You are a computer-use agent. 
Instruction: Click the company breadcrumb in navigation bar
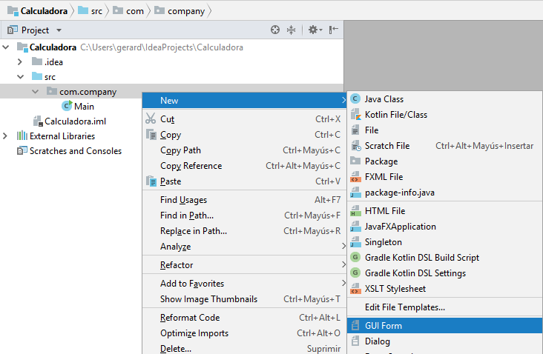tap(185, 11)
